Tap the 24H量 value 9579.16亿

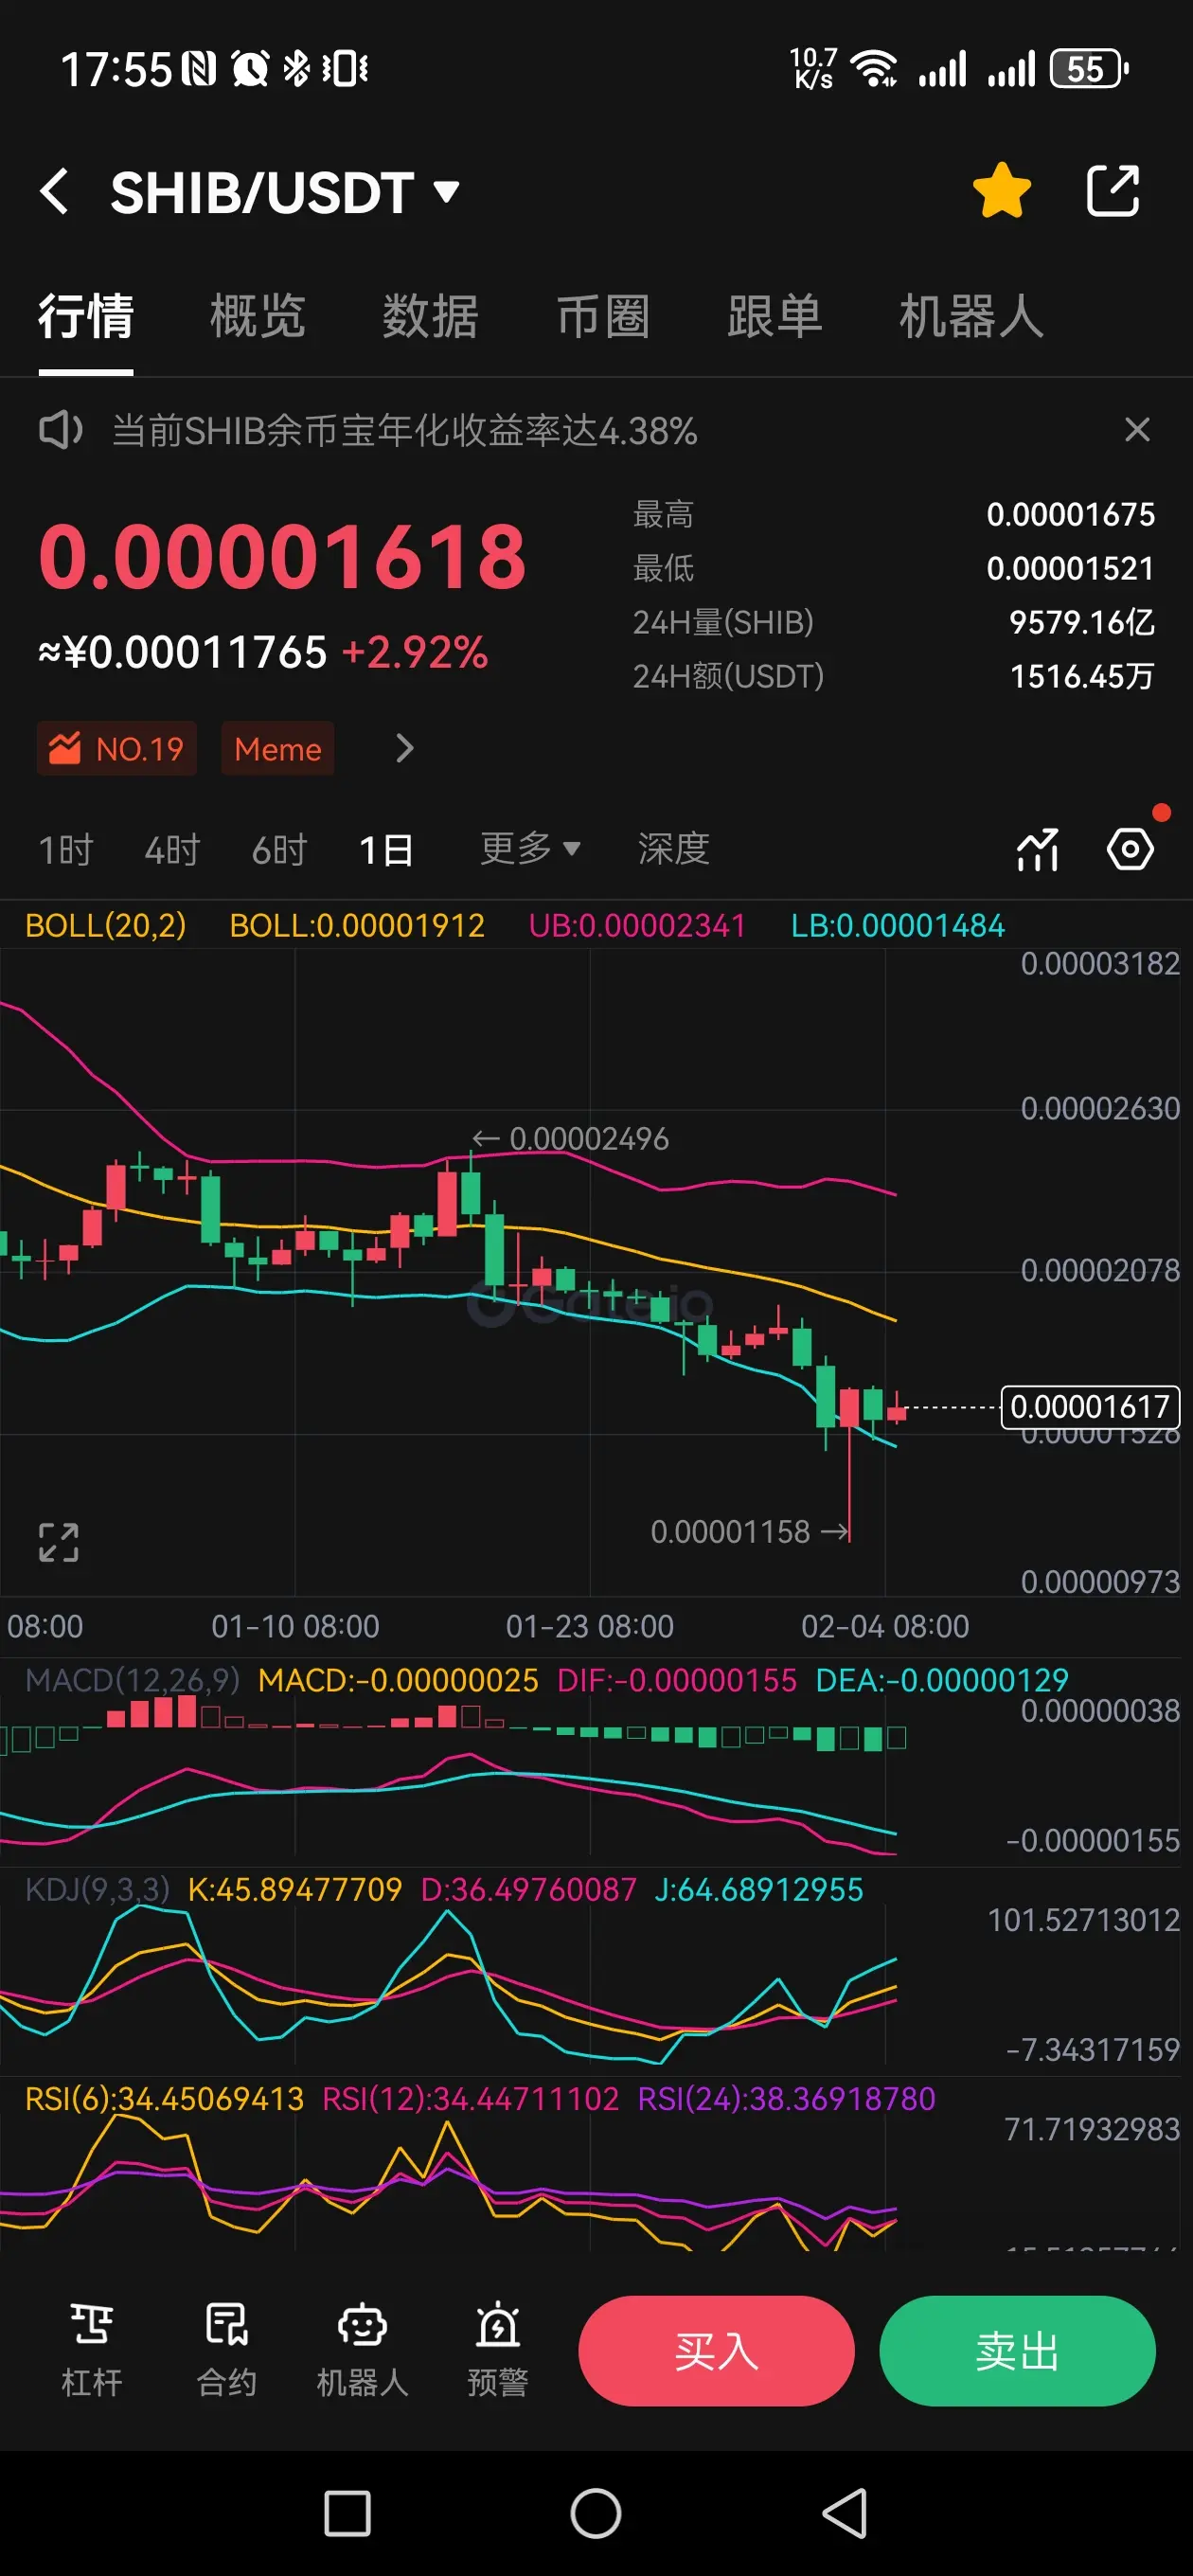pos(1082,622)
